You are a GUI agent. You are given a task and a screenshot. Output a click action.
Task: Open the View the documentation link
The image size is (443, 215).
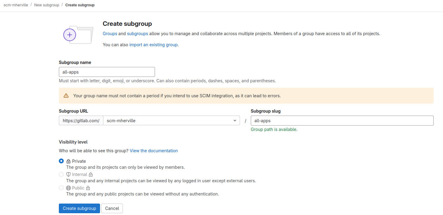coord(154,151)
